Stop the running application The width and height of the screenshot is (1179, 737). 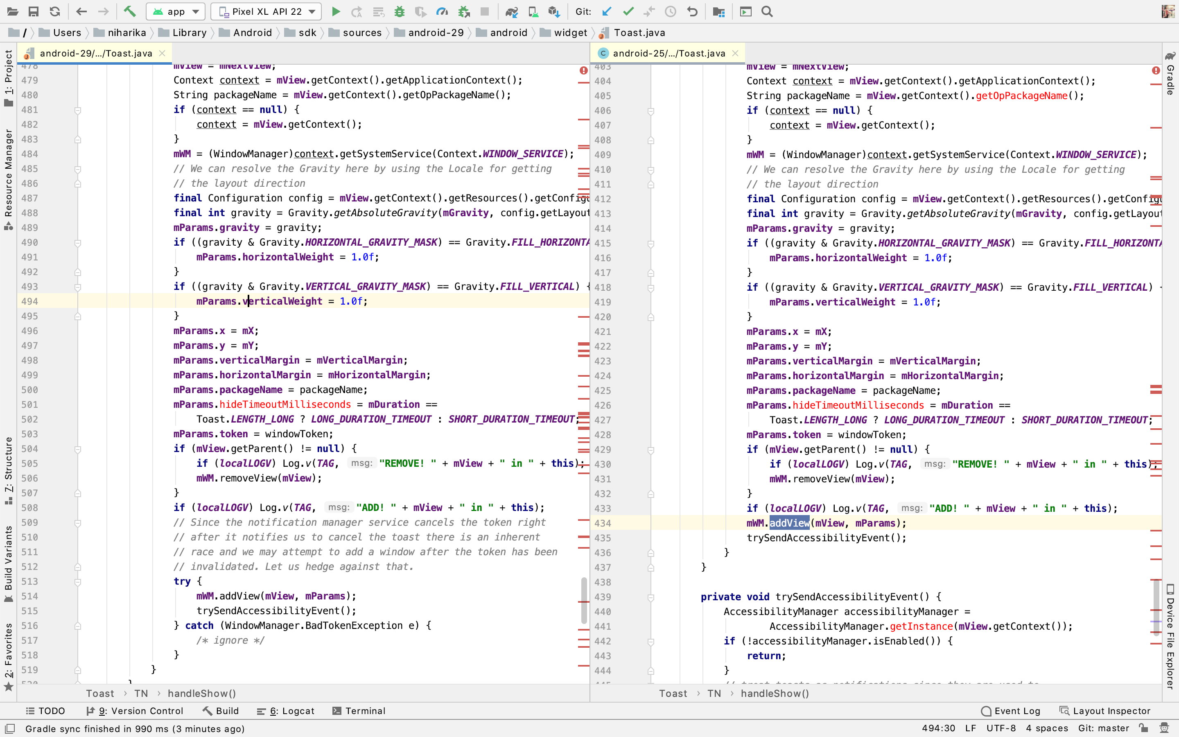tap(484, 11)
